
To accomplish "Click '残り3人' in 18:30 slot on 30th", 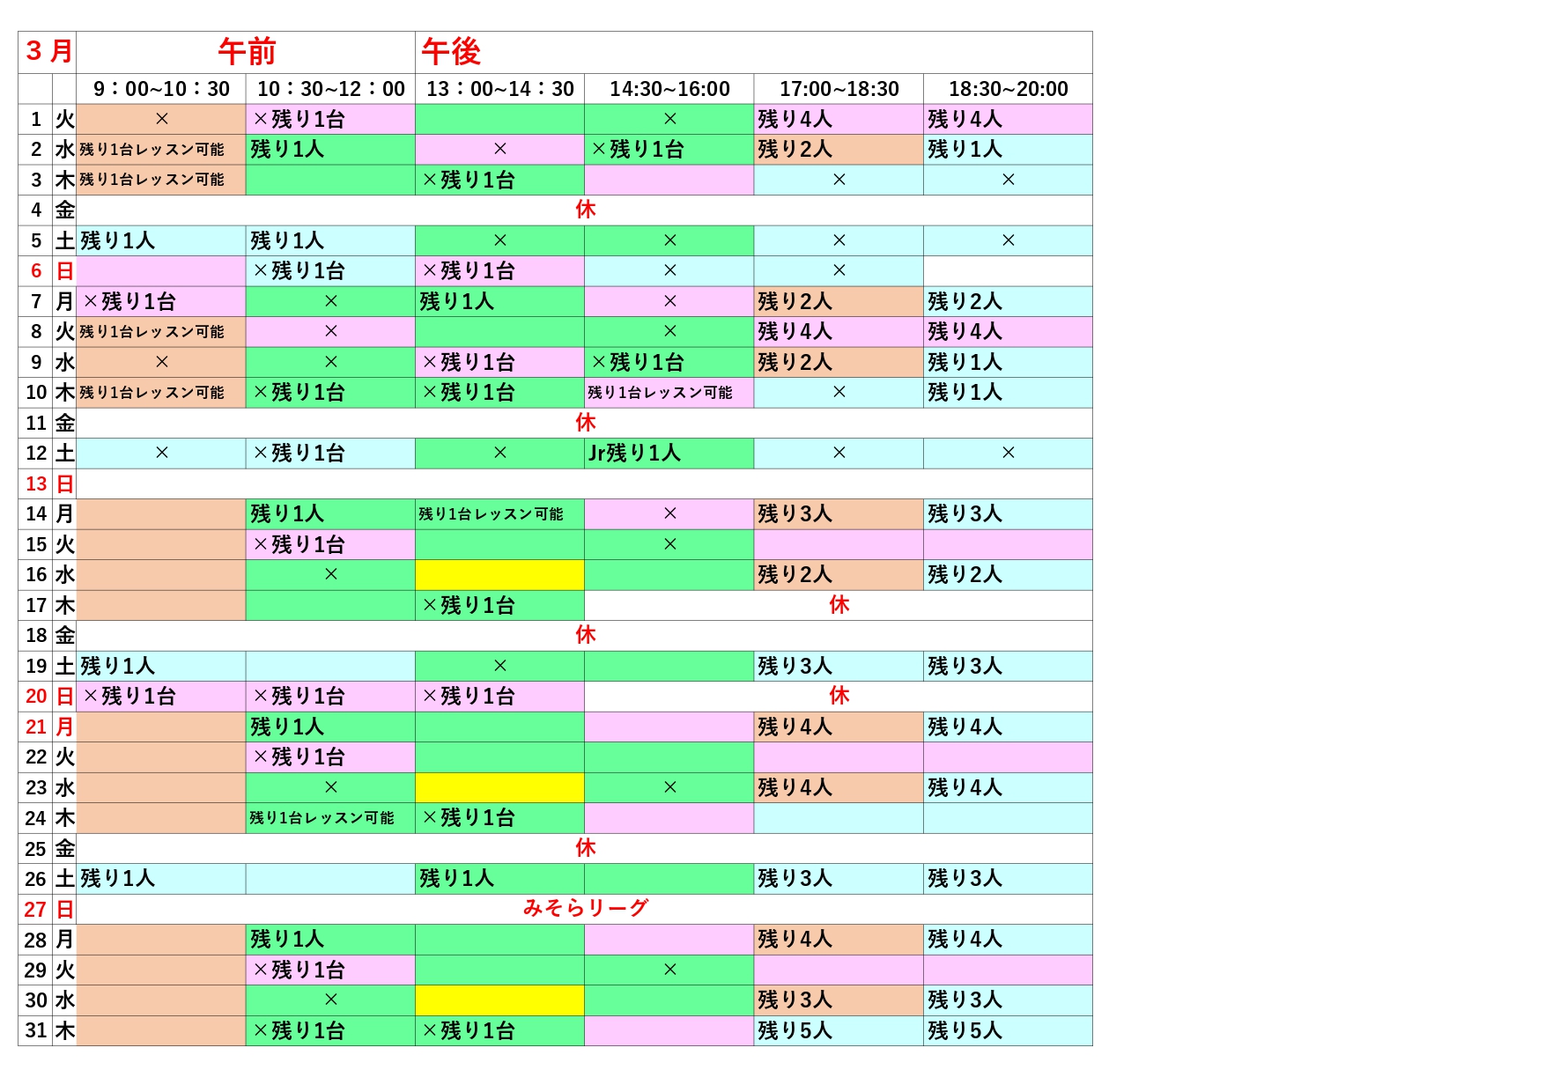I will 965,1000.
